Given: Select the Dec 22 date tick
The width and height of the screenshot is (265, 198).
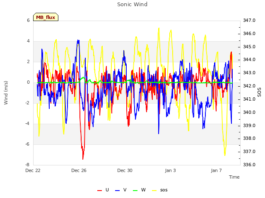Looking at the screenshot, I should coord(33,170).
